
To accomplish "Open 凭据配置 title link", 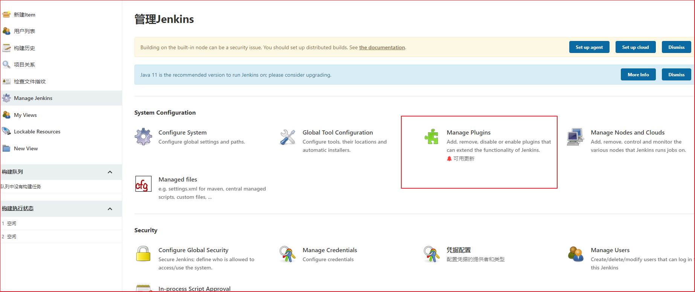I will (459, 250).
